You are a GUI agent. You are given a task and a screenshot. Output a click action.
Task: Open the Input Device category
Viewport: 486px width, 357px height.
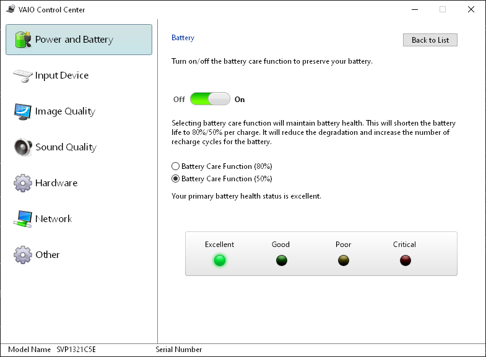pos(79,75)
